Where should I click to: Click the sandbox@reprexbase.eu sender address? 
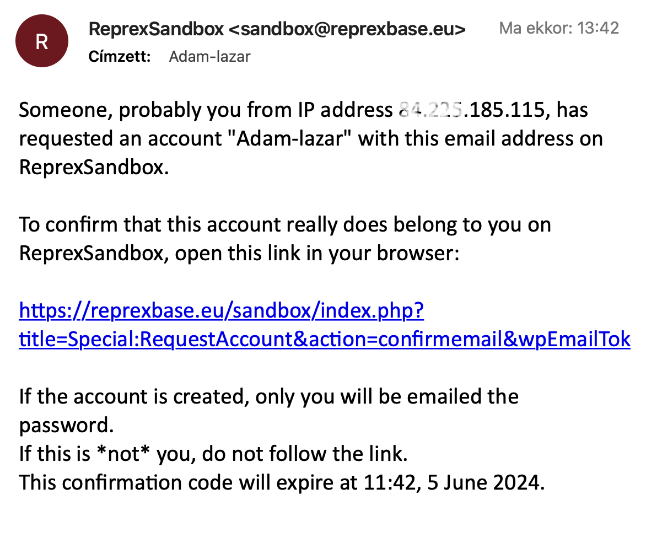coord(346,29)
